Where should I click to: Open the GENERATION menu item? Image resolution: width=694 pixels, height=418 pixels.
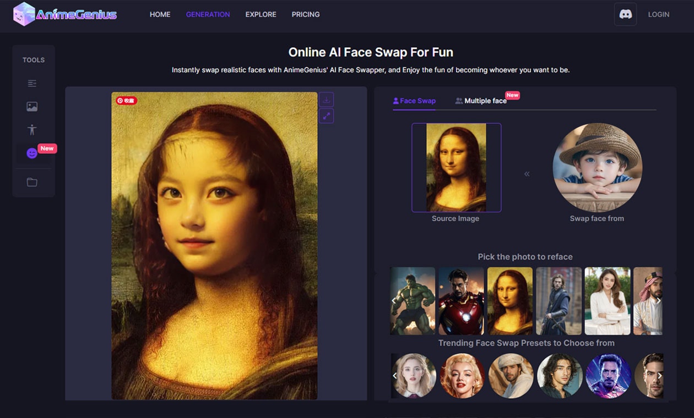point(208,14)
